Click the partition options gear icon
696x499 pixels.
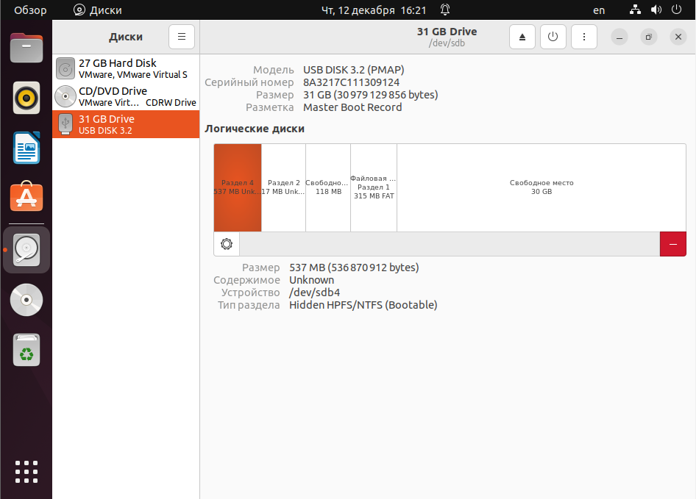[227, 244]
